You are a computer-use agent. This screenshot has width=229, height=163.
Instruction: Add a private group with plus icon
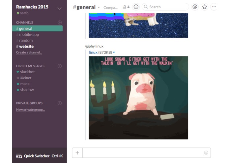coord(60,103)
